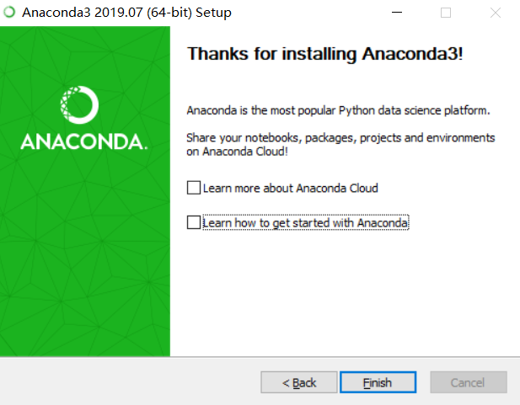This screenshot has width=520, height=405.
Task: Click the 'most popular Python data science platform' sentence
Action: pos(338,110)
